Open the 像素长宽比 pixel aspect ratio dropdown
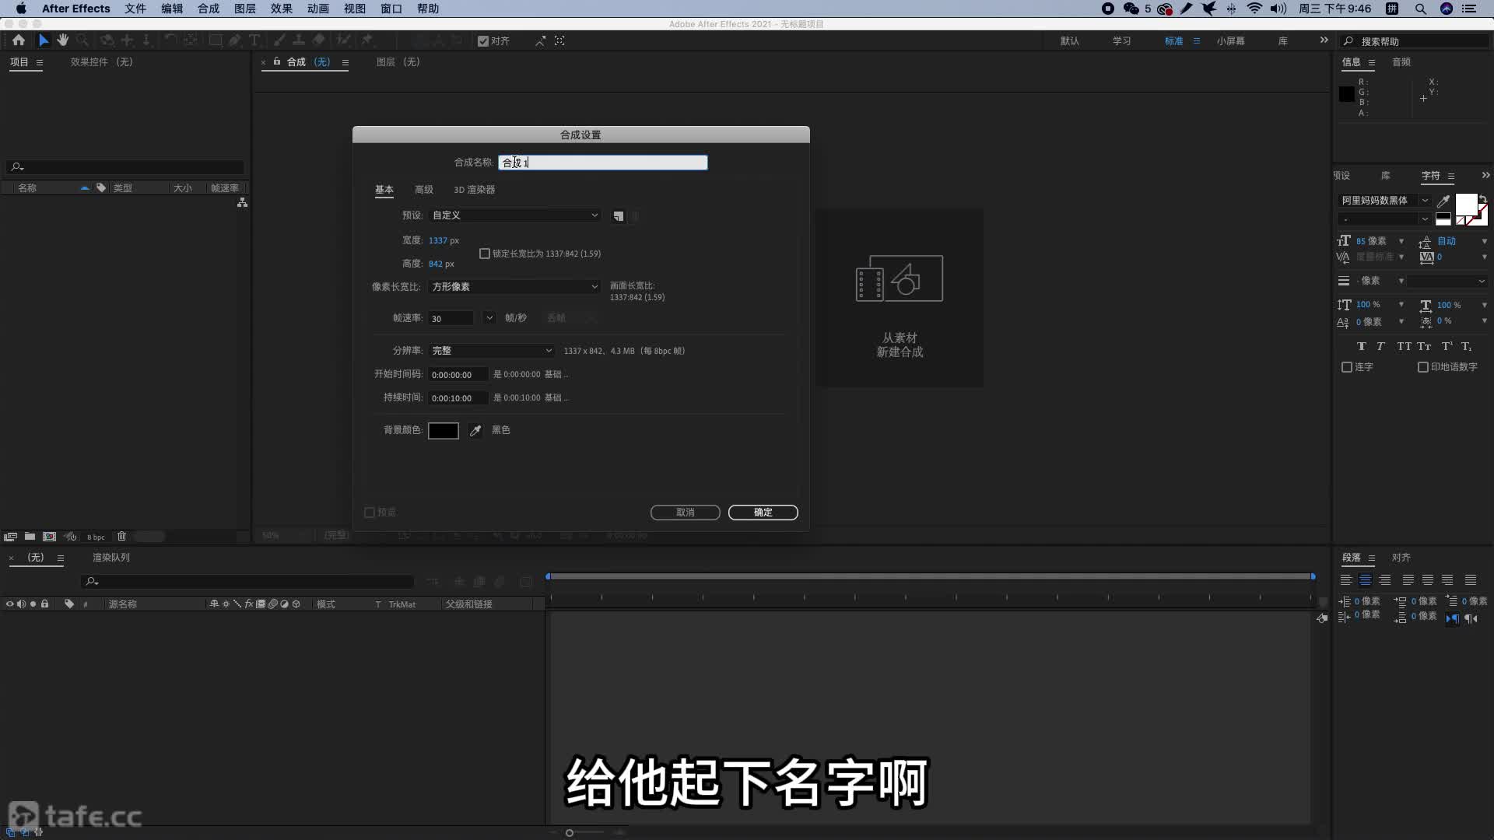 [514, 287]
